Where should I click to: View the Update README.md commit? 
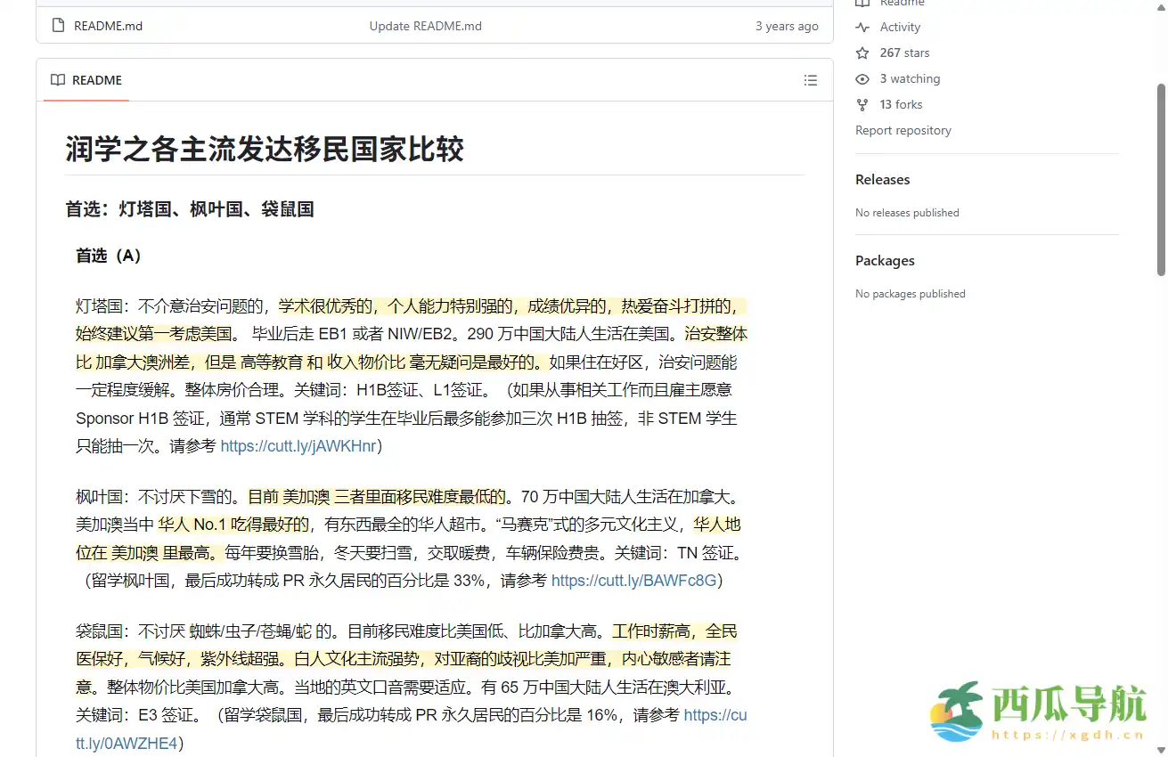coord(425,26)
